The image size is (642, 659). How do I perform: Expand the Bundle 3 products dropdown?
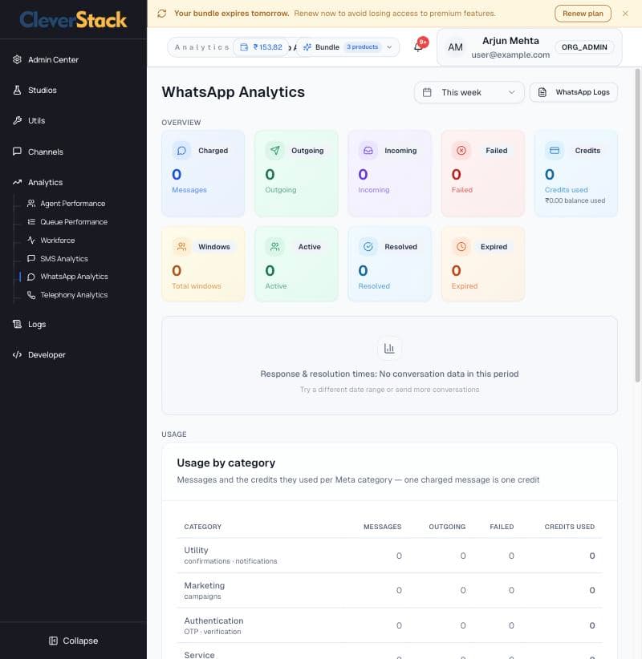pyautogui.click(x=347, y=47)
